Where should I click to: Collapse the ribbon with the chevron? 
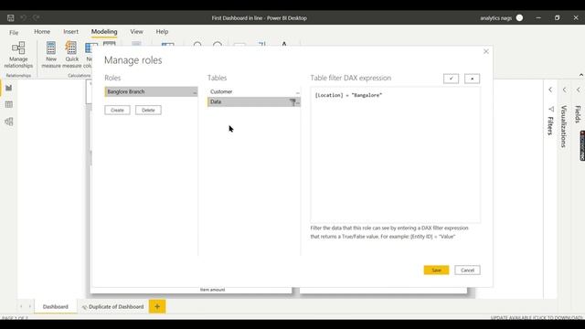coord(581,75)
